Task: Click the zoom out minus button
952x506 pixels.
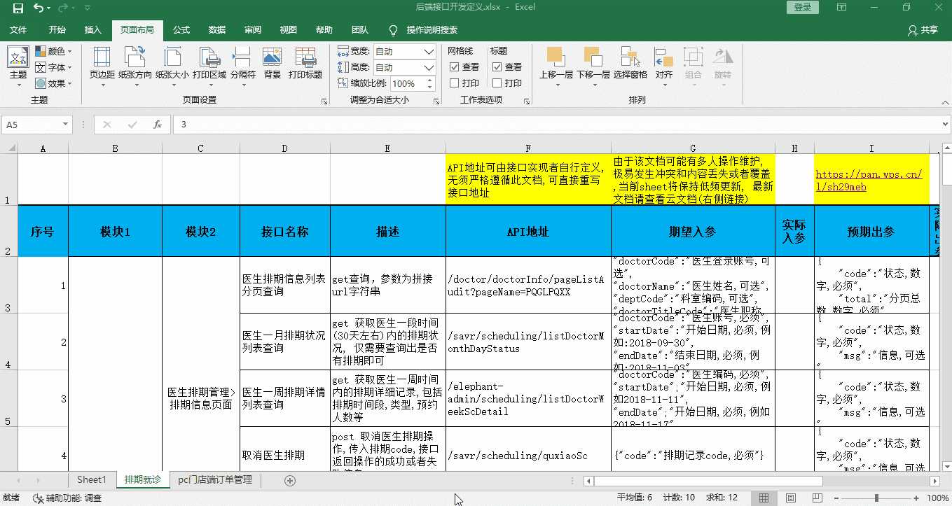Action: (x=838, y=498)
